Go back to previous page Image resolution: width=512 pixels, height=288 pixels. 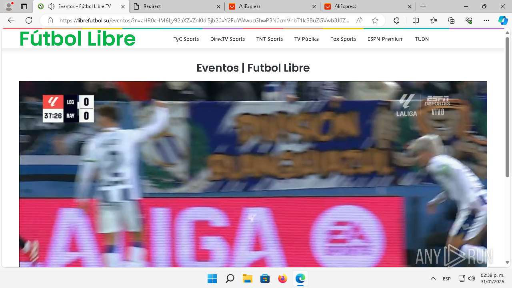pyautogui.click(x=11, y=20)
